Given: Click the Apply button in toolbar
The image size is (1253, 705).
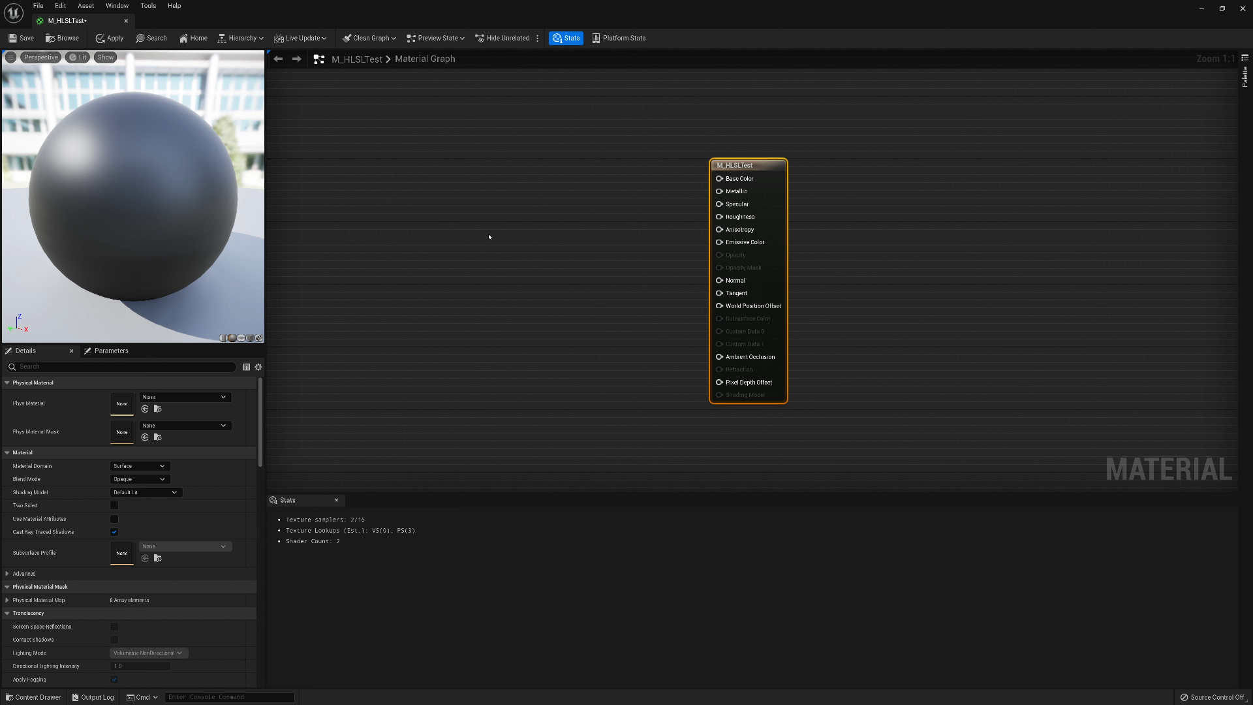Looking at the screenshot, I should pyautogui.click(x=110, y=38).
